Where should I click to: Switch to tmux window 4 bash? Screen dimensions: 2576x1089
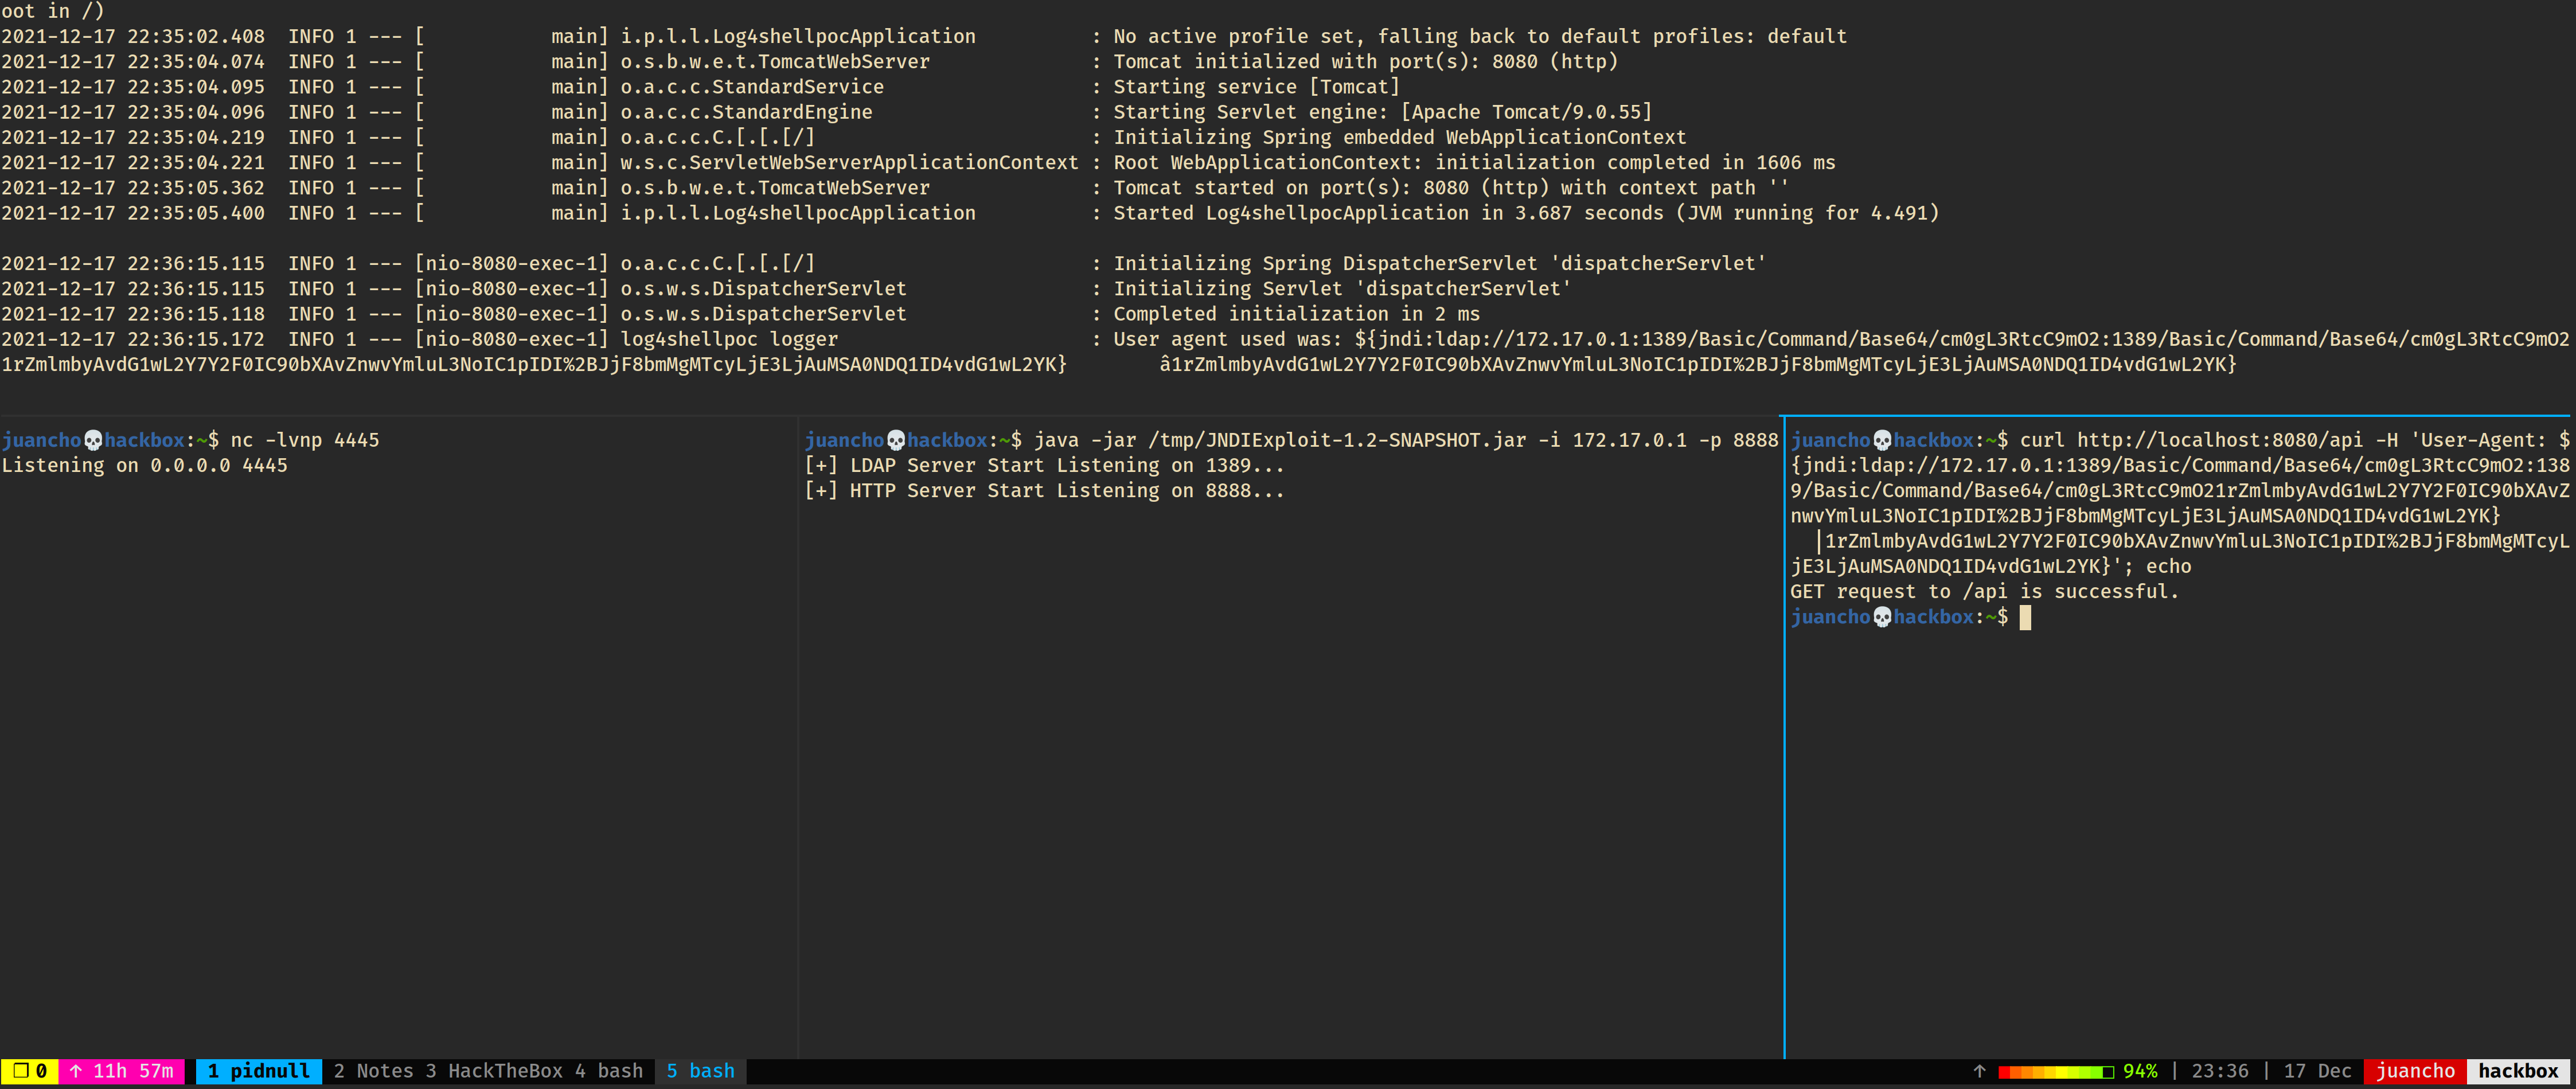point(608,1071)
